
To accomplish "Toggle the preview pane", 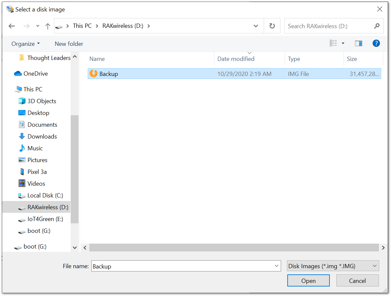I will coord(358,44).
